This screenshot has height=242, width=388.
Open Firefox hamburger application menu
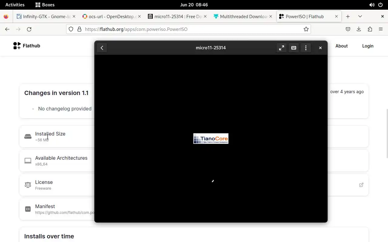point(381,29)
